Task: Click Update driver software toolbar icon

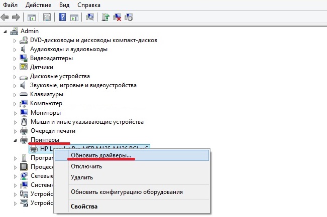Action: coord(105,17)
